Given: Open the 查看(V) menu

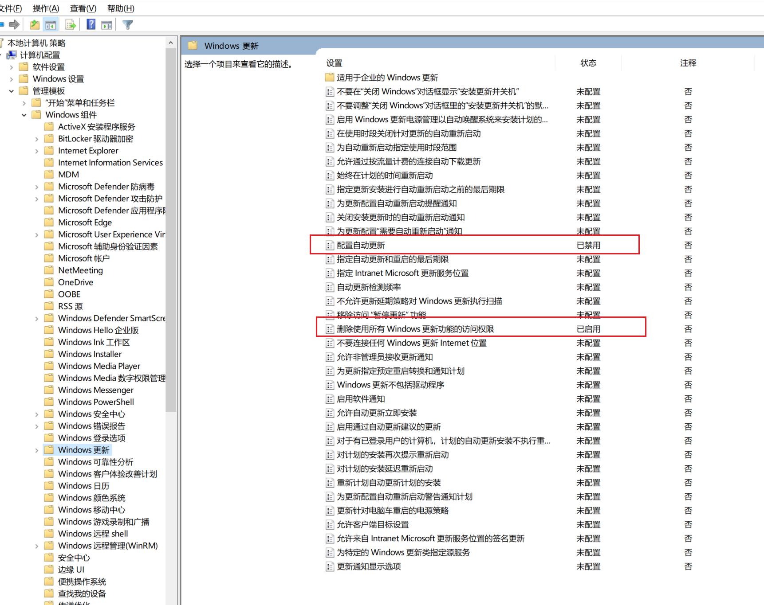Looking at the screenshot, I should click(x=83, y=8).
